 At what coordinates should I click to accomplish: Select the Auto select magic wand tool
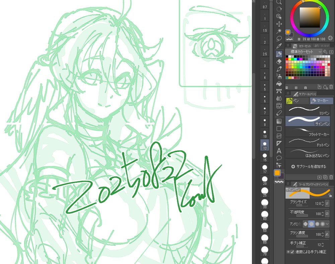(x=279, y=31)
